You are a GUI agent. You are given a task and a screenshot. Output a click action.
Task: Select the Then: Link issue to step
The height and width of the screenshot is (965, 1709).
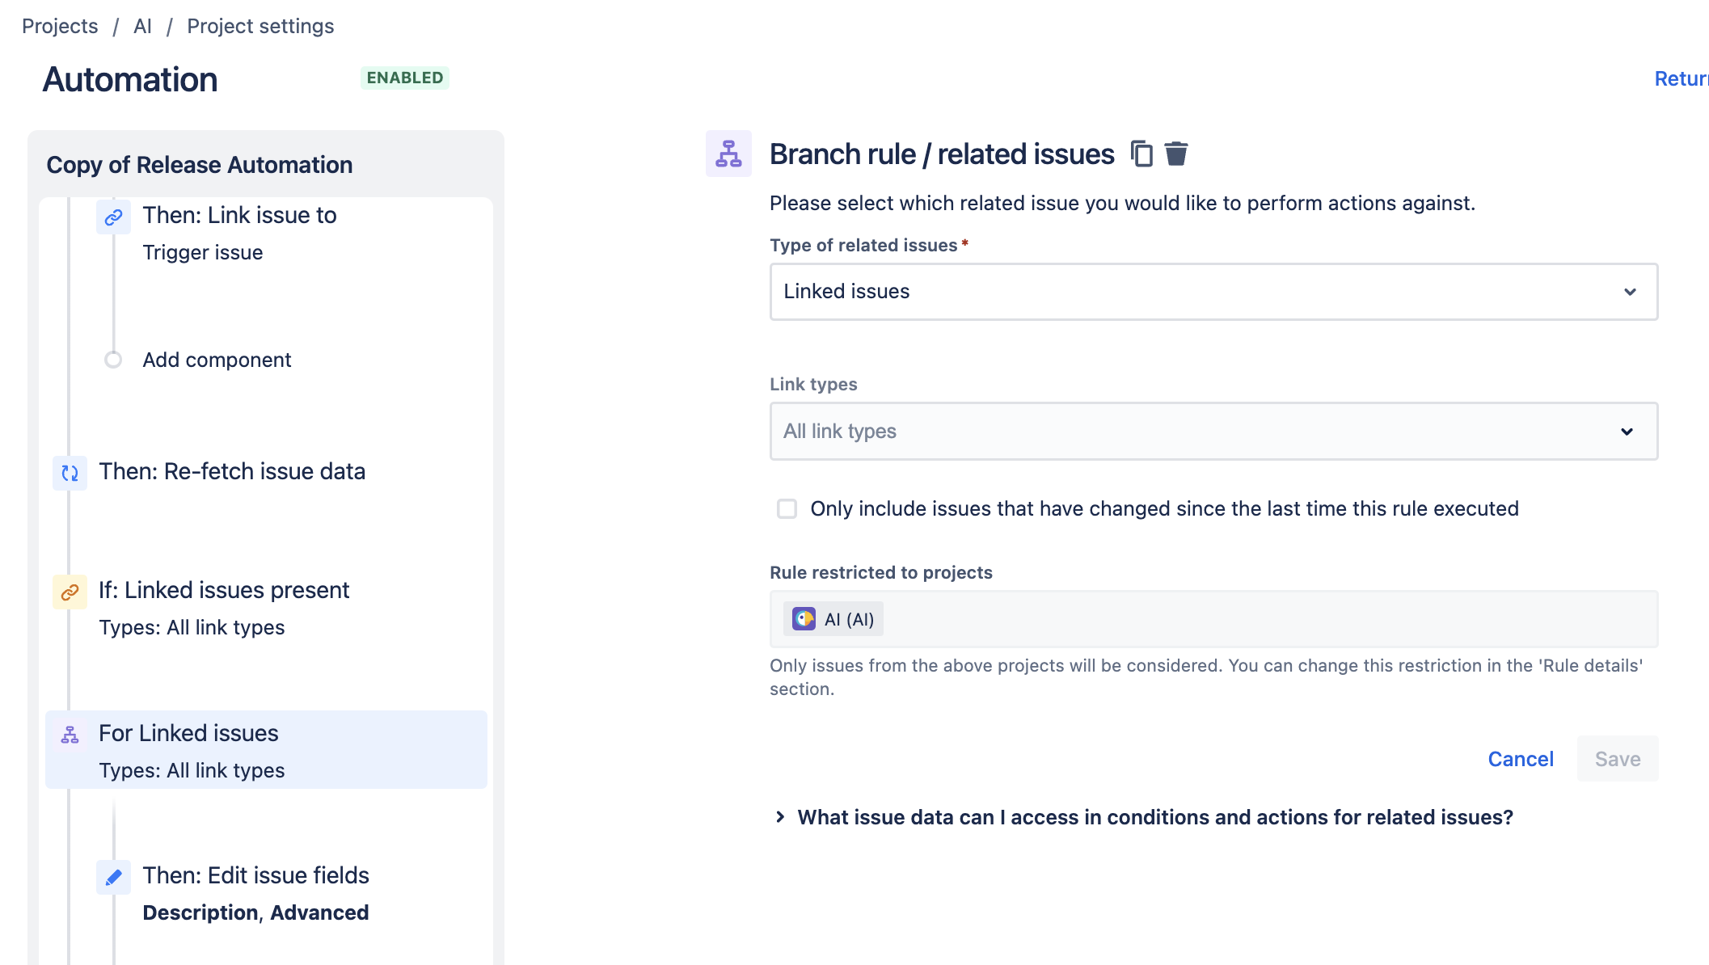click(x=239, y=215)
